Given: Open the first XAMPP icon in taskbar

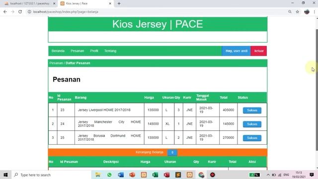Looking at the screenshot, I should pos(144,175).
